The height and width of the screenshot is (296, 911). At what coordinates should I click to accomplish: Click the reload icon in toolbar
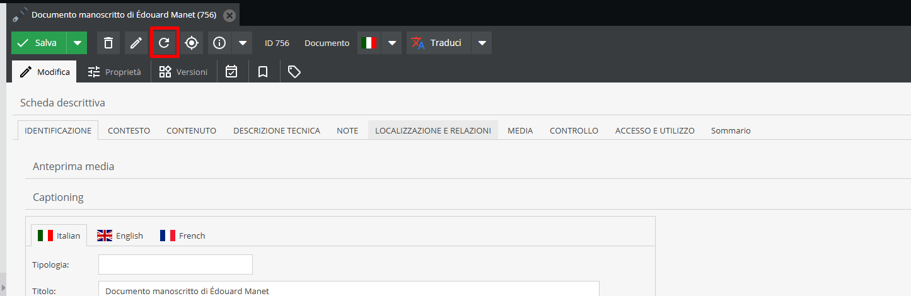pos(164,43)
